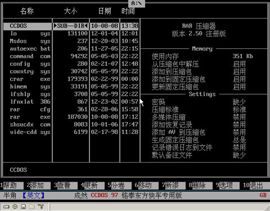Click the red GB encoding indicator

(x=263, y=195)
